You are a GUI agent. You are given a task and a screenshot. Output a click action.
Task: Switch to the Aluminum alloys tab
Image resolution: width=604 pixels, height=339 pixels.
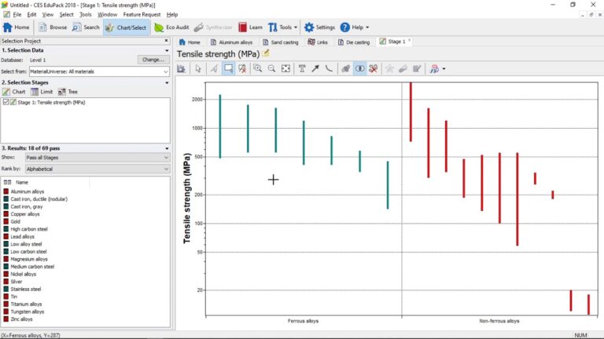point(231,42)
